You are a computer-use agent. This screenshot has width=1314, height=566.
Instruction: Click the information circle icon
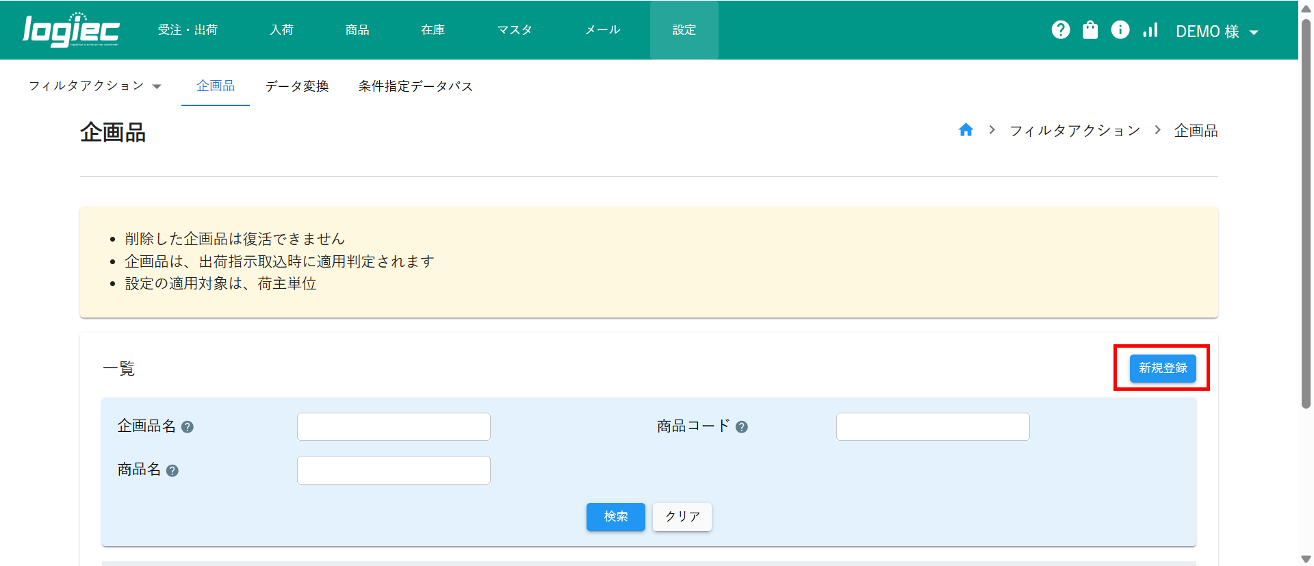click(x=1120, y=30)
